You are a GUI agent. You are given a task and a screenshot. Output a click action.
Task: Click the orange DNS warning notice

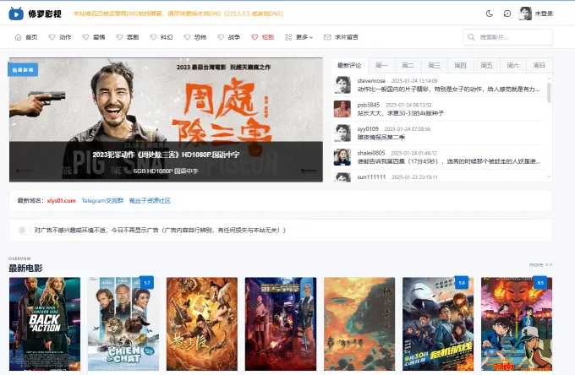(178, 14)
